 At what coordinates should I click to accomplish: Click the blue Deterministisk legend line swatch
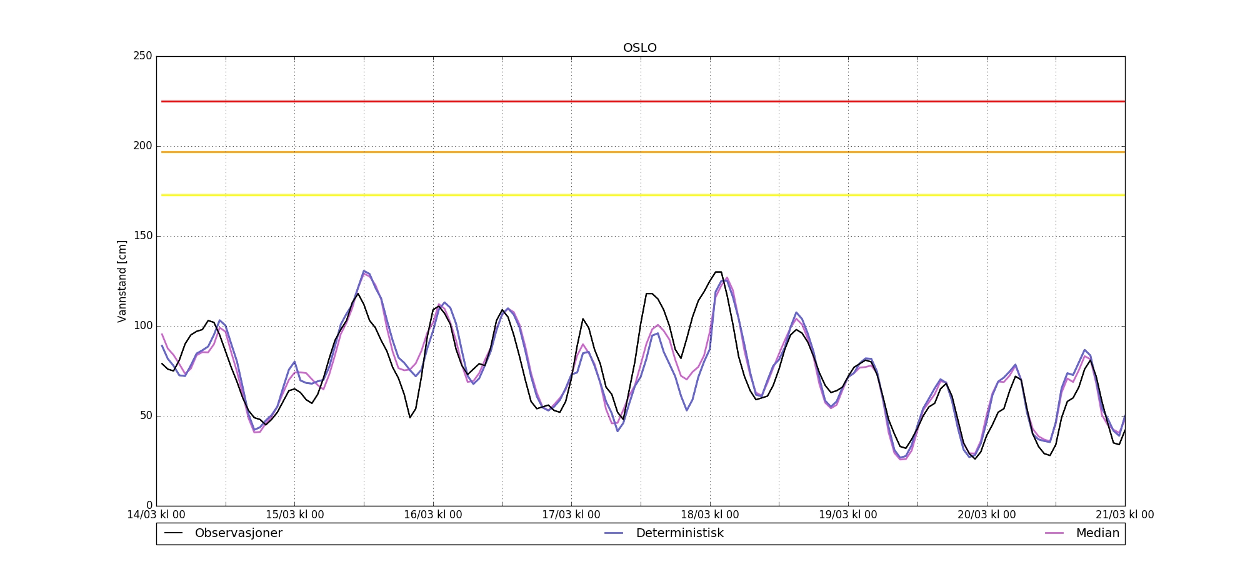[x=614, y=533]
